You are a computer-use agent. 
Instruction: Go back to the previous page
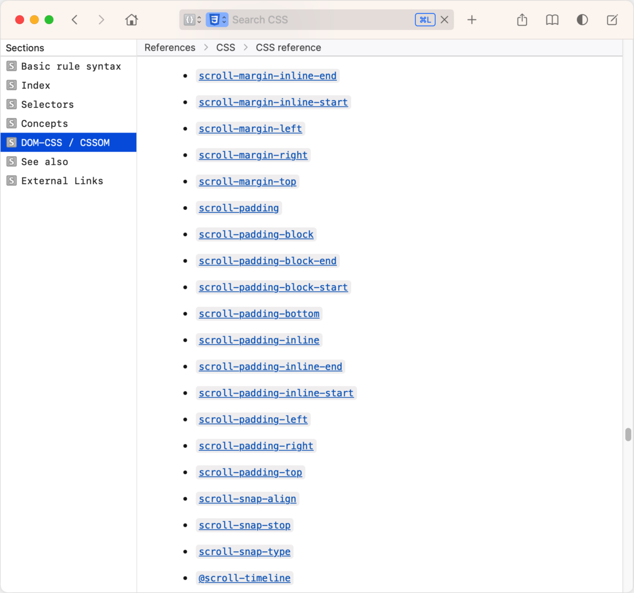[74, 20]
